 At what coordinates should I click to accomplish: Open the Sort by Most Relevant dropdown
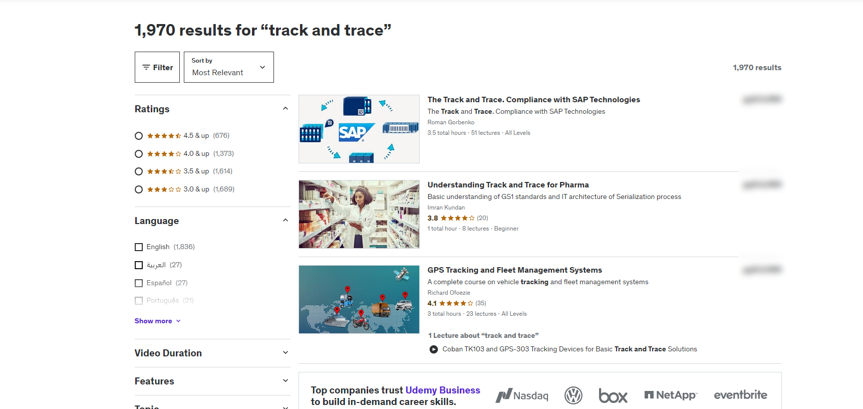(228, 67)
